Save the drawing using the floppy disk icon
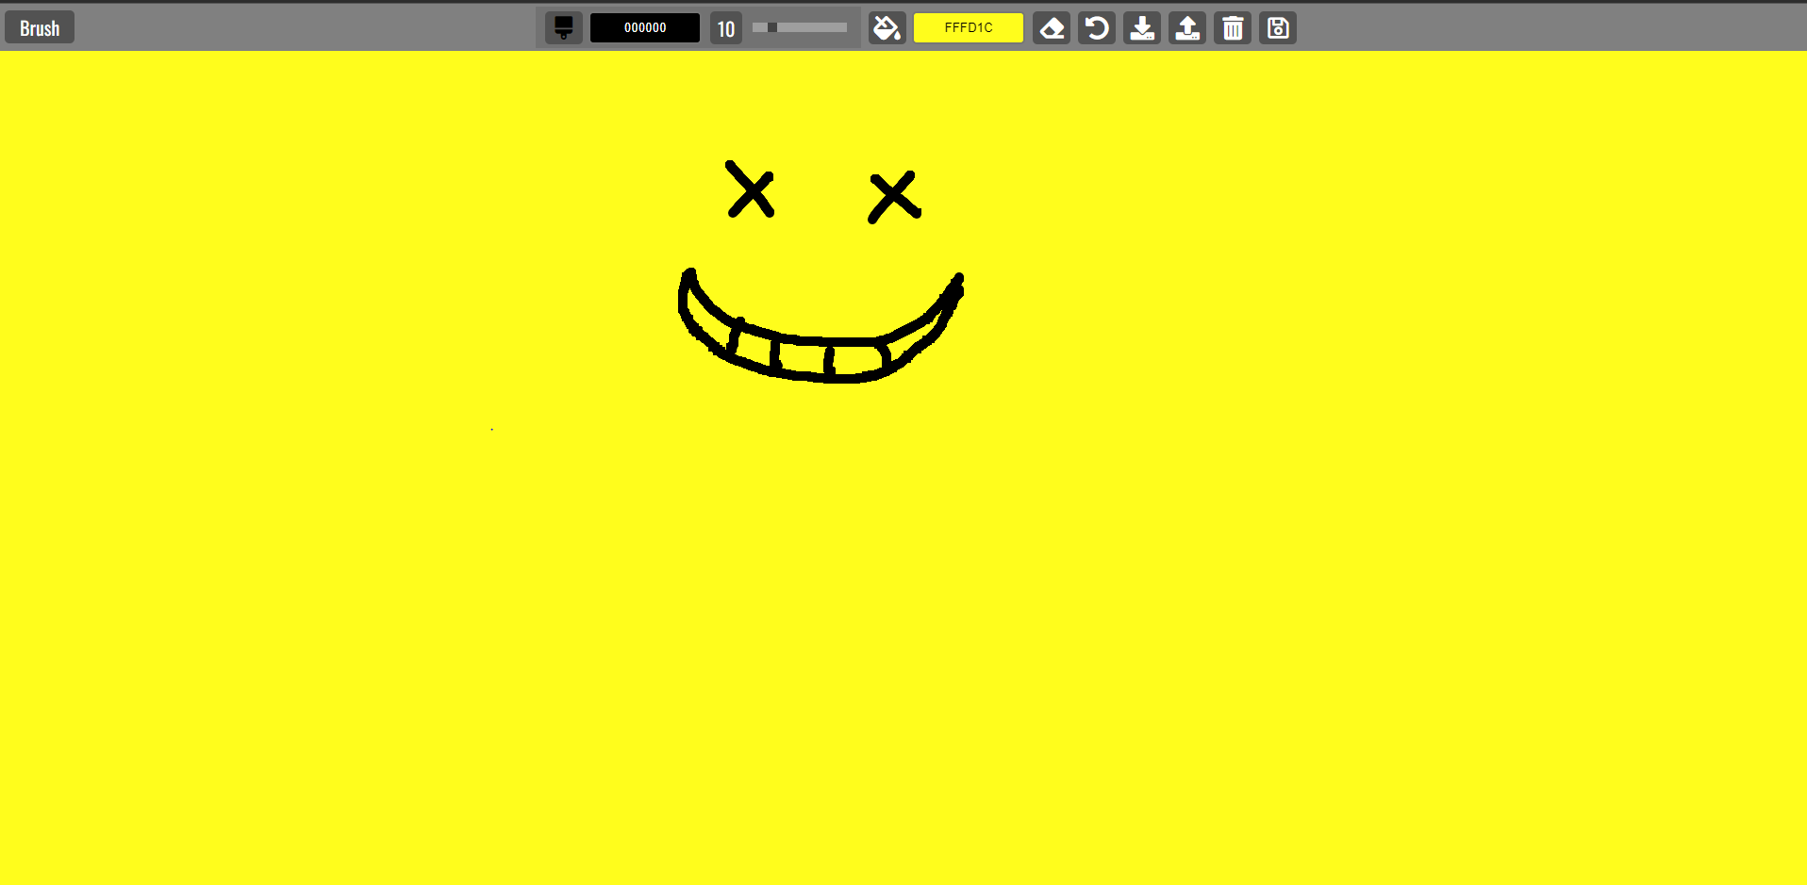Viewport: 1807px width, 885px height. coord(1278,28)
